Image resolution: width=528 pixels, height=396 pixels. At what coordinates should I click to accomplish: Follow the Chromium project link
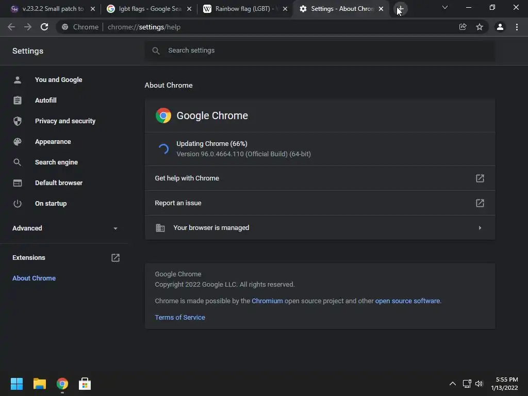point(267,301)
